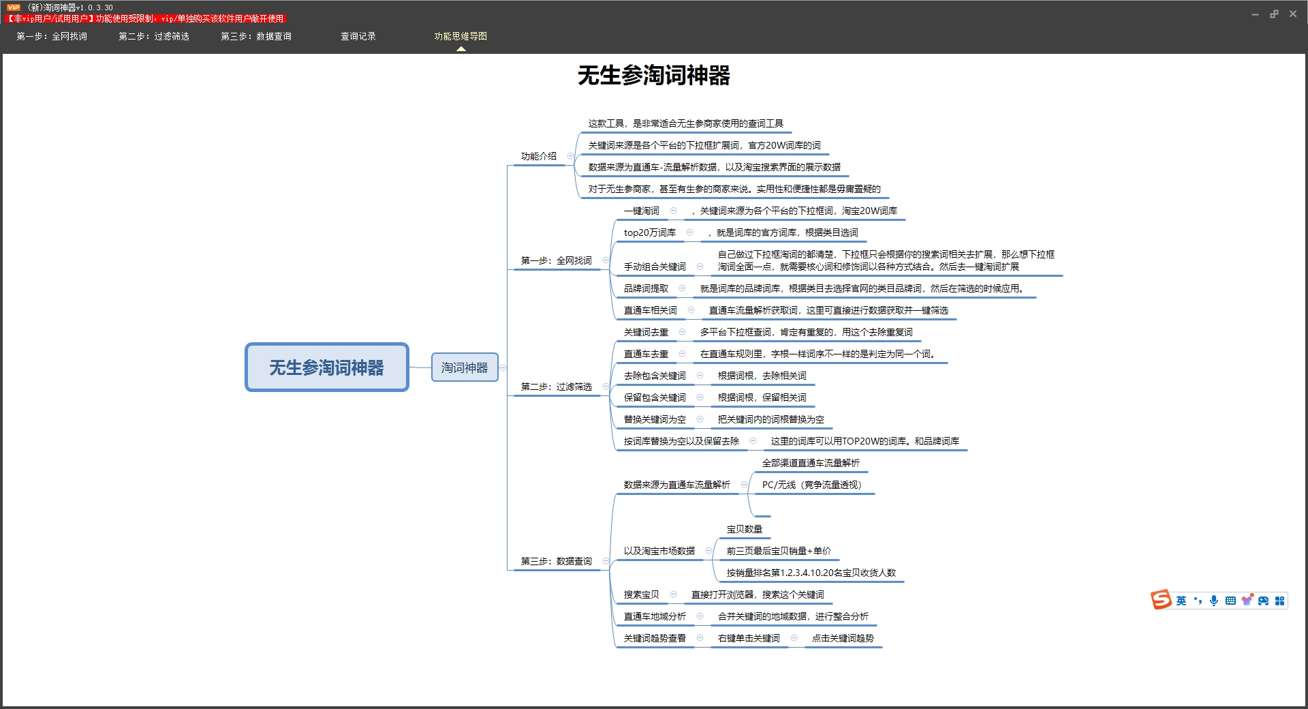Collapse the 数据来源为直通车流量解析 node

point(744,485)
